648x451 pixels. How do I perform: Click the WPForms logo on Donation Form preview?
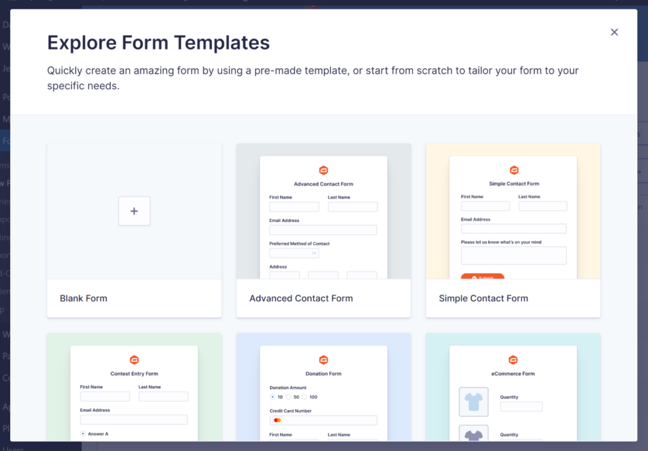point(323,360)
